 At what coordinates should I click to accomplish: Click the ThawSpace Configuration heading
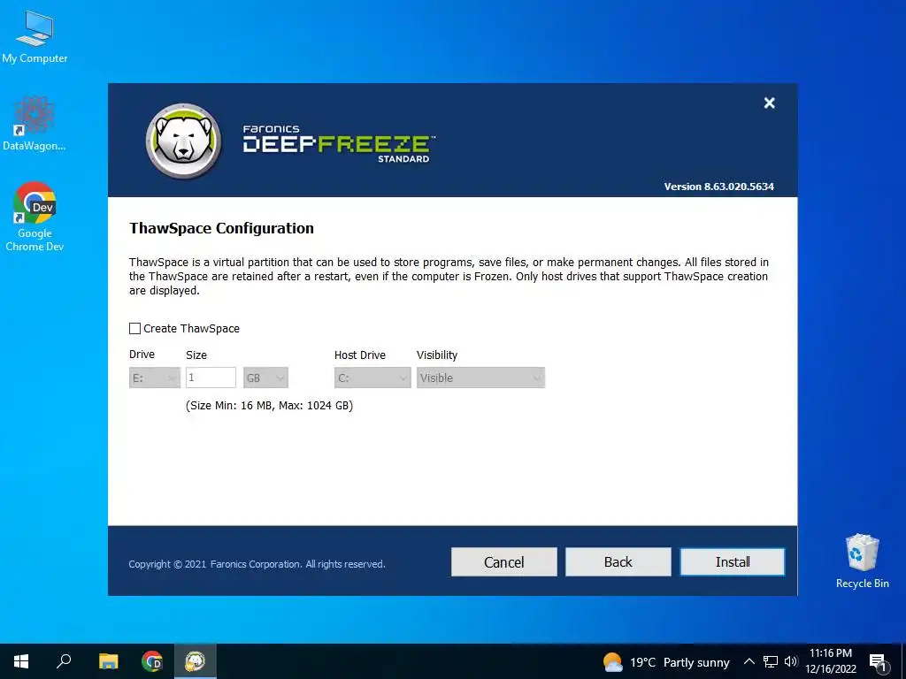click(221, 228)
